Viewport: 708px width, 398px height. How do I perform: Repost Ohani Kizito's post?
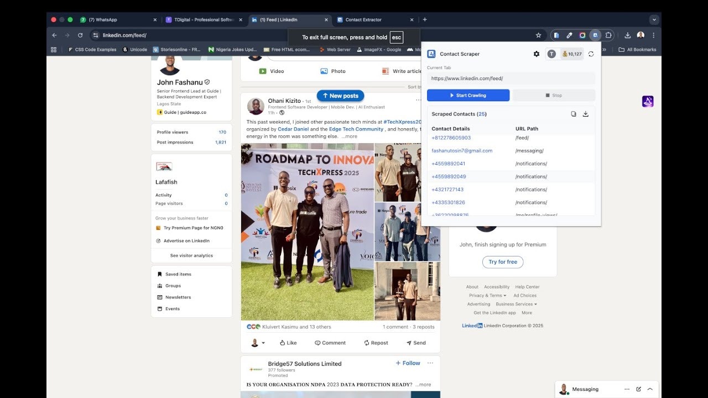click(376, 343)
